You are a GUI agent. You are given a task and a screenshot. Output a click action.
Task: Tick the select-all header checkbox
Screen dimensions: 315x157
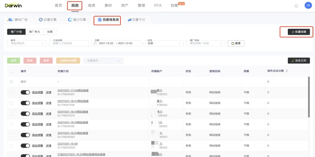tap(11, 71)
